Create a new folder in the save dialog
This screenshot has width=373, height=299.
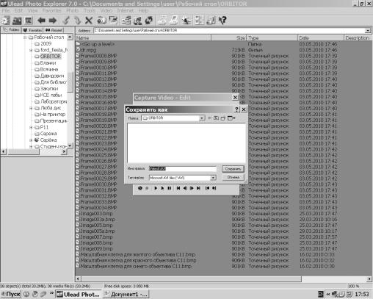222,118
